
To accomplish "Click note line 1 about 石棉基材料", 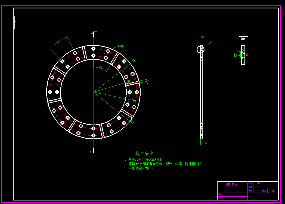I will coord(143,160).
